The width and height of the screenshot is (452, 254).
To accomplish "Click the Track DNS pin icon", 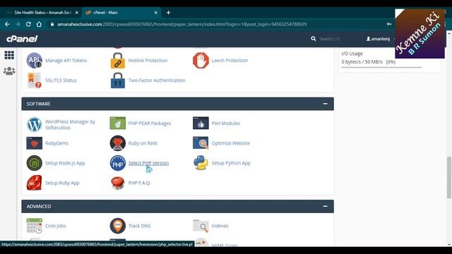I will pyautogui.click(x=118, y=226).
